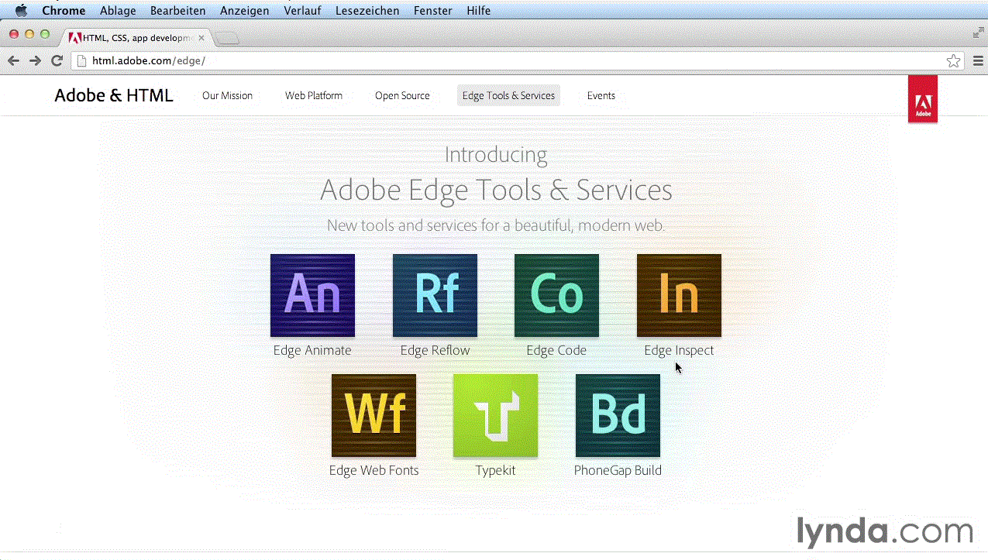This screenshot has height=560, width=988.
Task: Open the Events nav link
Action: [x=601, y=95]
